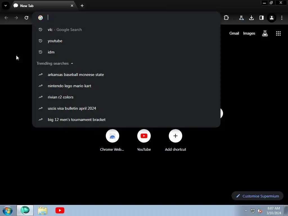Open YouTube app from the taskbar
288x216 pixels.
pyautogui.click(x=60, y=210)
